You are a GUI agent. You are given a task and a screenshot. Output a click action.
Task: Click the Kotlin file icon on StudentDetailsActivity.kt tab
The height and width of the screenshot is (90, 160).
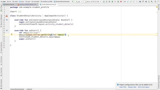coord(40,4)
